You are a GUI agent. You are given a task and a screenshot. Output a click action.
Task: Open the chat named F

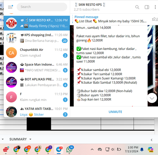37,97
